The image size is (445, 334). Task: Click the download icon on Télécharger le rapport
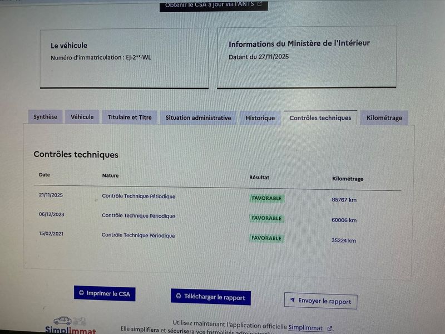(x=179, y=297)
